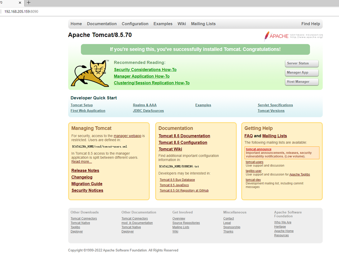
Task: Open the Taglibs download link
Action: point(75,227)
